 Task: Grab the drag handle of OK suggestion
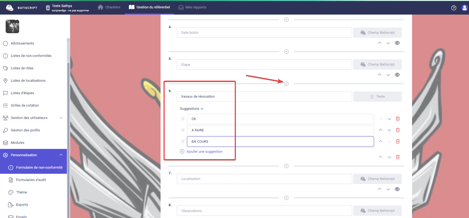tap(183, 119)
